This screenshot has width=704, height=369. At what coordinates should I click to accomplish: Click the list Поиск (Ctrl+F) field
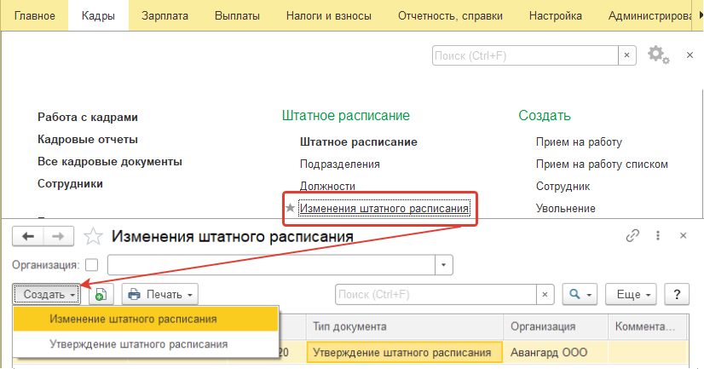[436, 295]
